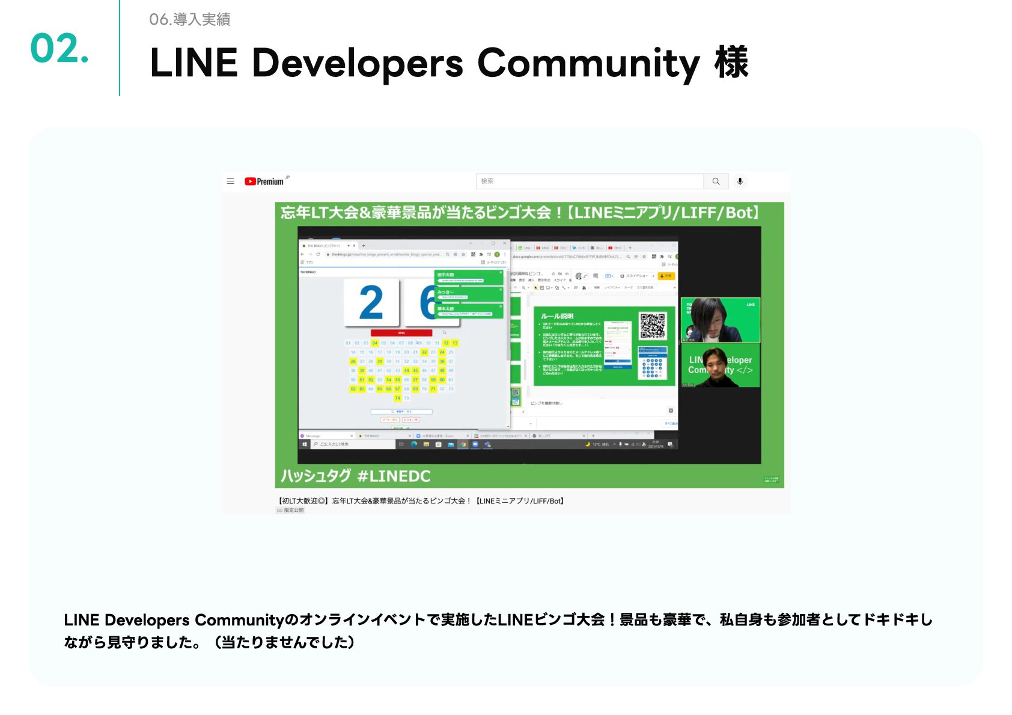Select bingo number 13 cell
The width and height of the screenshot is (1012, 715).
pos(455,343)
